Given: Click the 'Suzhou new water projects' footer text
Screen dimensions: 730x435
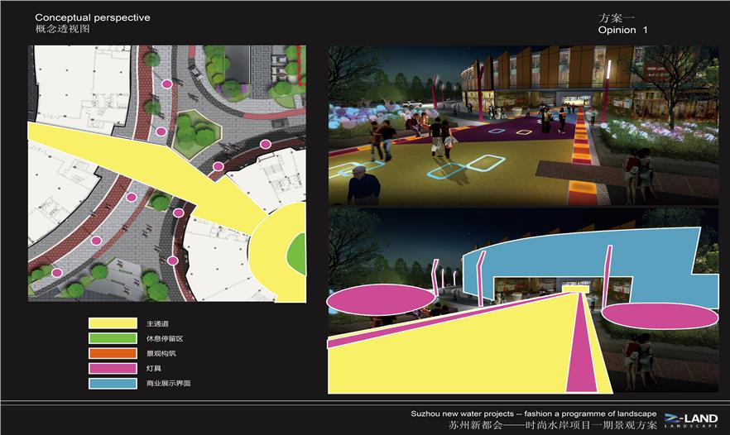Looking at the screenshot, I should pyautogui.click(x=533, y=413).
